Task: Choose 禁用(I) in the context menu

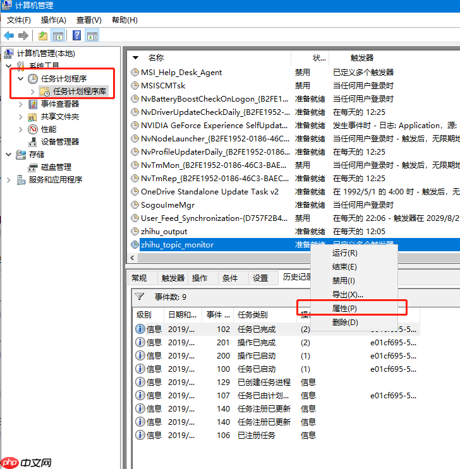Action: 354,280
